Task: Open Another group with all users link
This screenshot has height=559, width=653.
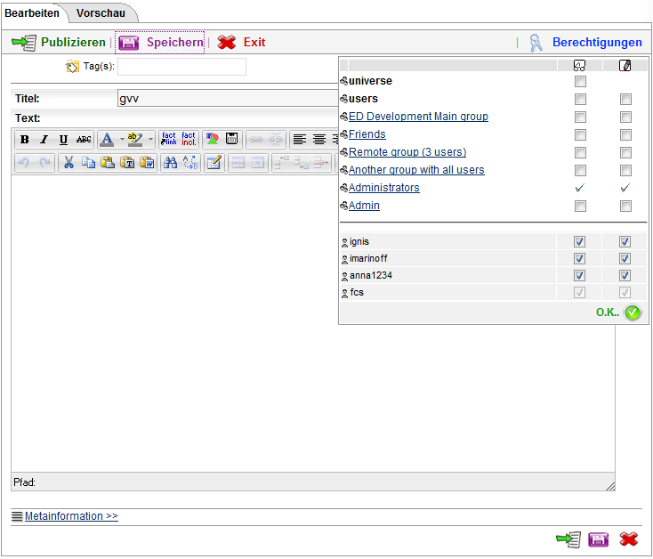Action: pyautogui.click(x=416, y=170)
